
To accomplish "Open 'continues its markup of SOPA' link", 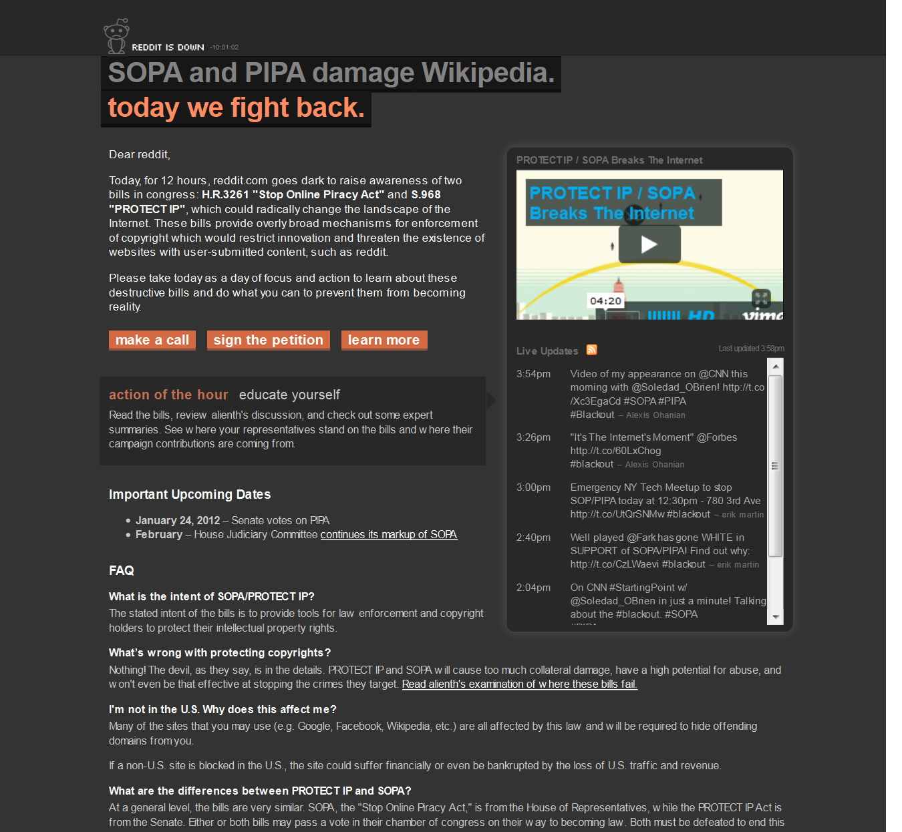I will point(389,535).
